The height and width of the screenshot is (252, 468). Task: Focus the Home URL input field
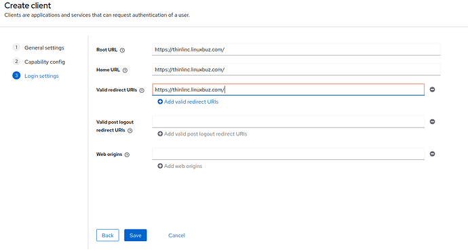tap(296, 70)
